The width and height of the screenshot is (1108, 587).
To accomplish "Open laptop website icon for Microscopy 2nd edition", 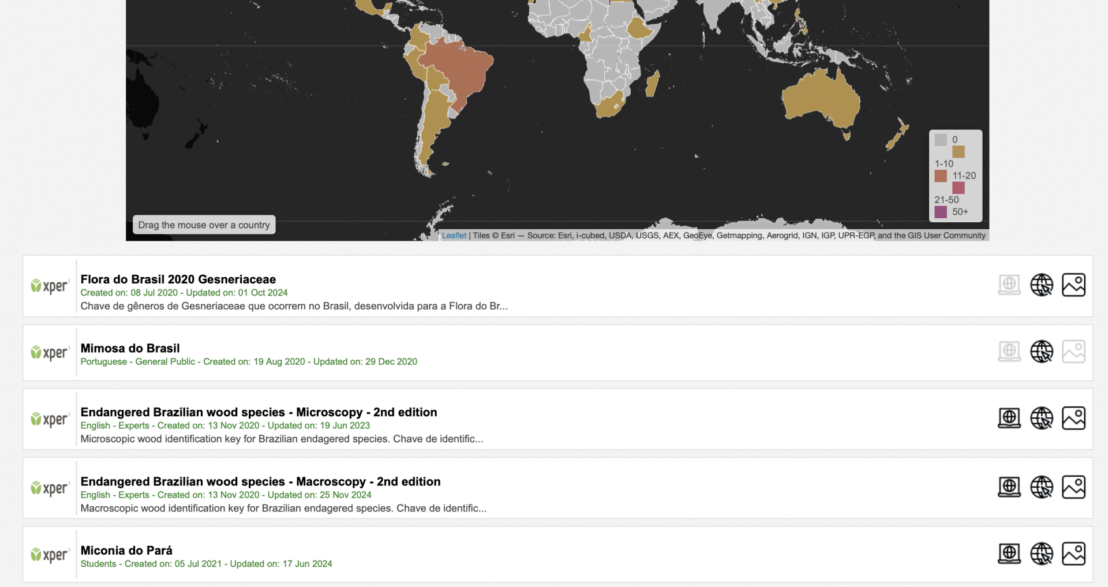I will click(1009, 418).
